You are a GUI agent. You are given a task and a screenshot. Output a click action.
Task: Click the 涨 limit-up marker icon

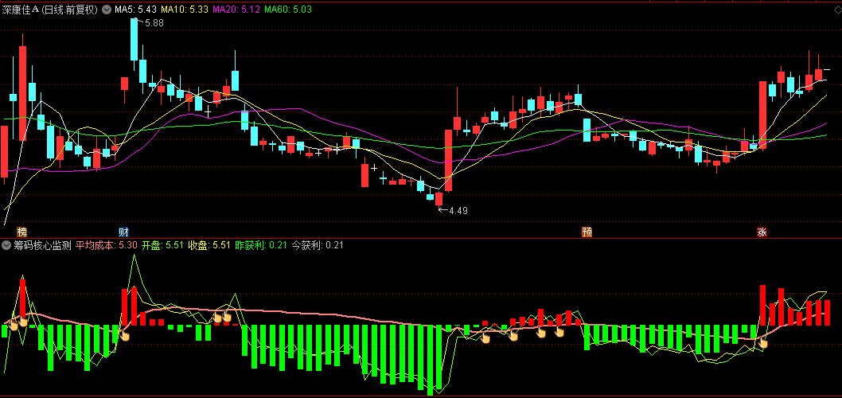(762, 232)
